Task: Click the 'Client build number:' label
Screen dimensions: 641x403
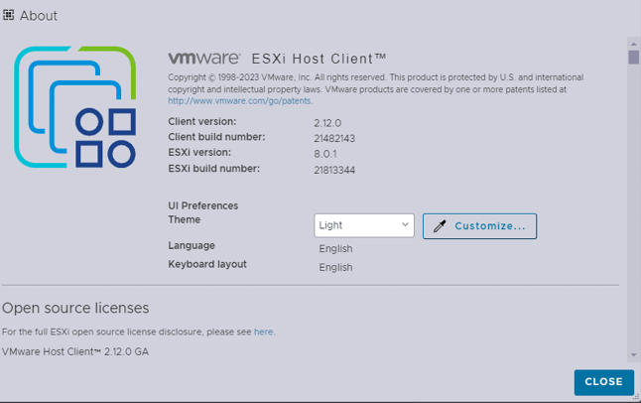Action: [216, 137]
